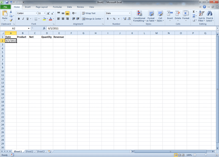The width and height of the screenshot is (219, 157).
Task: Click the Fill down icon in Editing group
Action: [194, 16]
